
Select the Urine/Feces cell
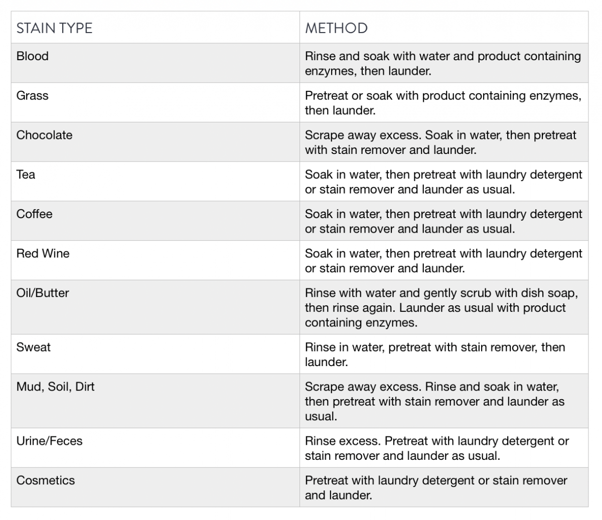click(x=49, y=441)
